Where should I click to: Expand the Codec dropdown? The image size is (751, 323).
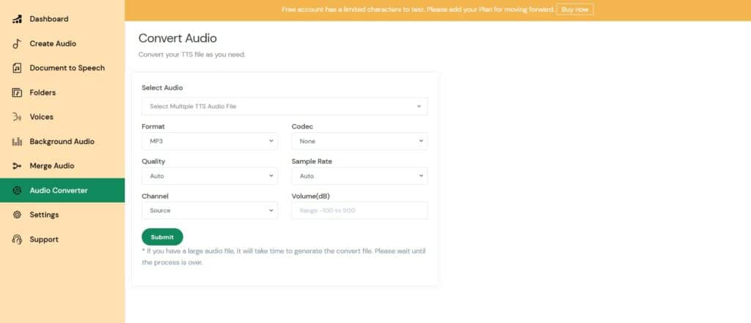coord(359,142)
